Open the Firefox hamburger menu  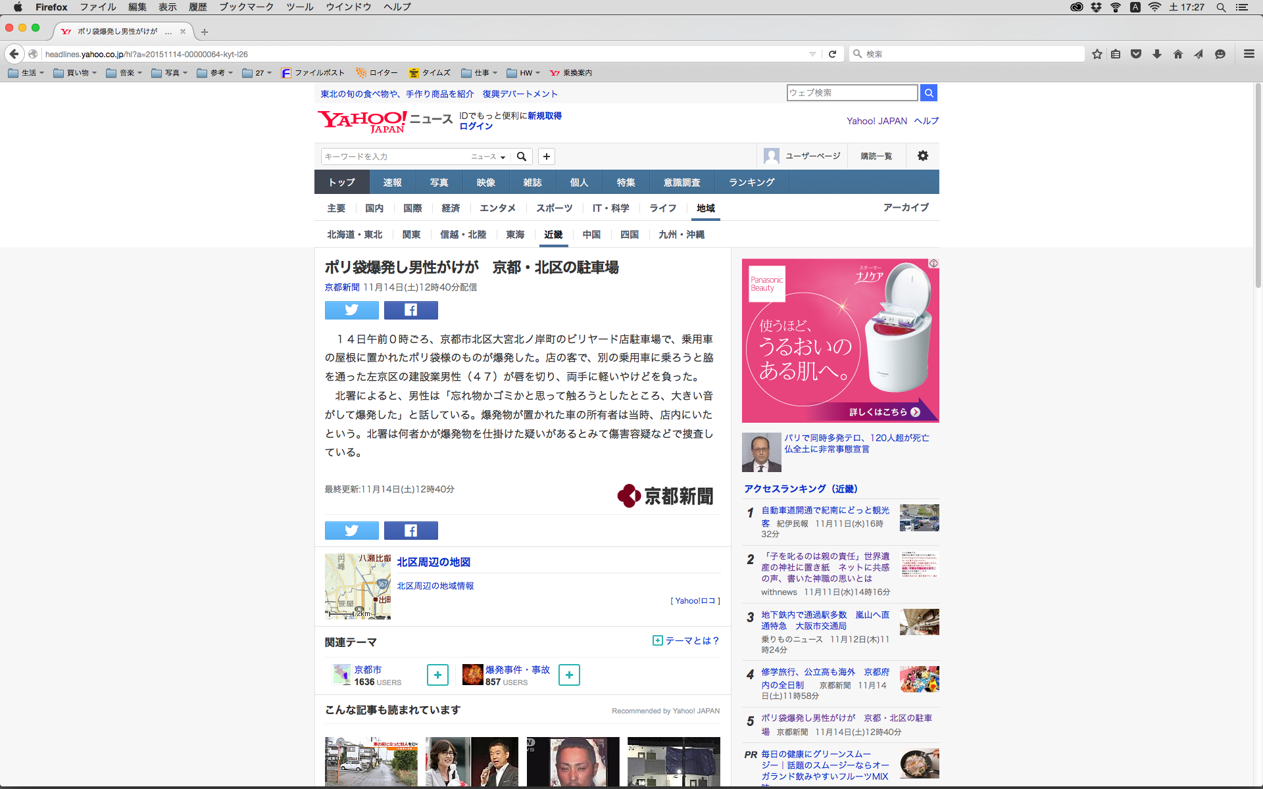[1249, 54]
